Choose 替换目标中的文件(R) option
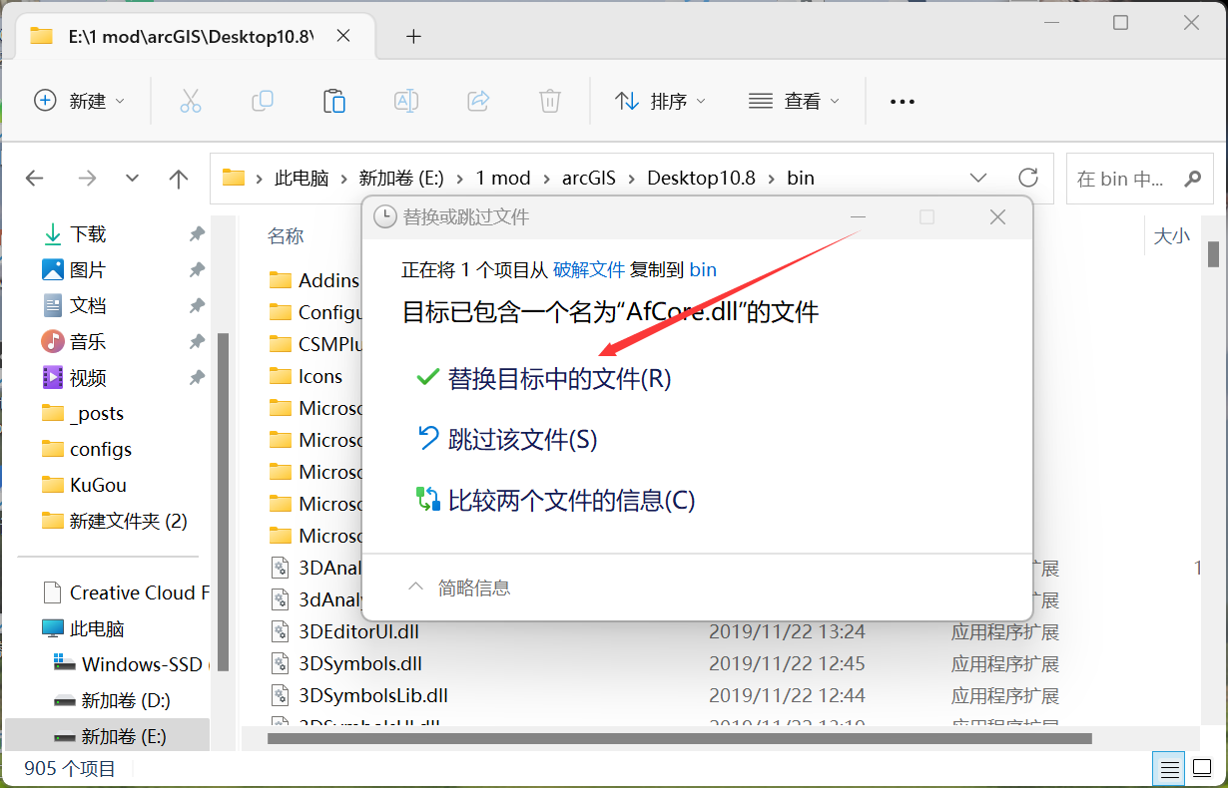 pos(559,379)
